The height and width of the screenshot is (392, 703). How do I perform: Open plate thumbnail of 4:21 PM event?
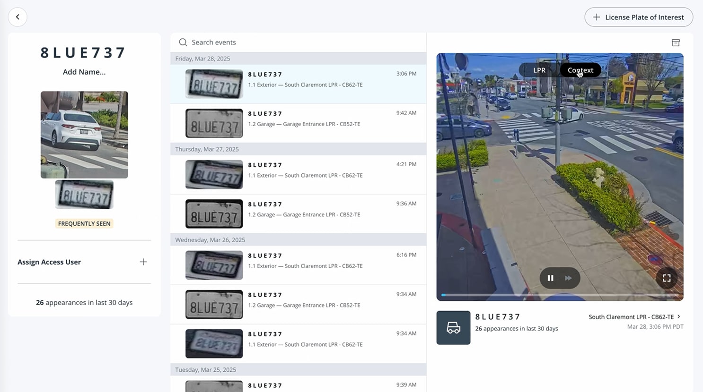(x=214, y=175)
